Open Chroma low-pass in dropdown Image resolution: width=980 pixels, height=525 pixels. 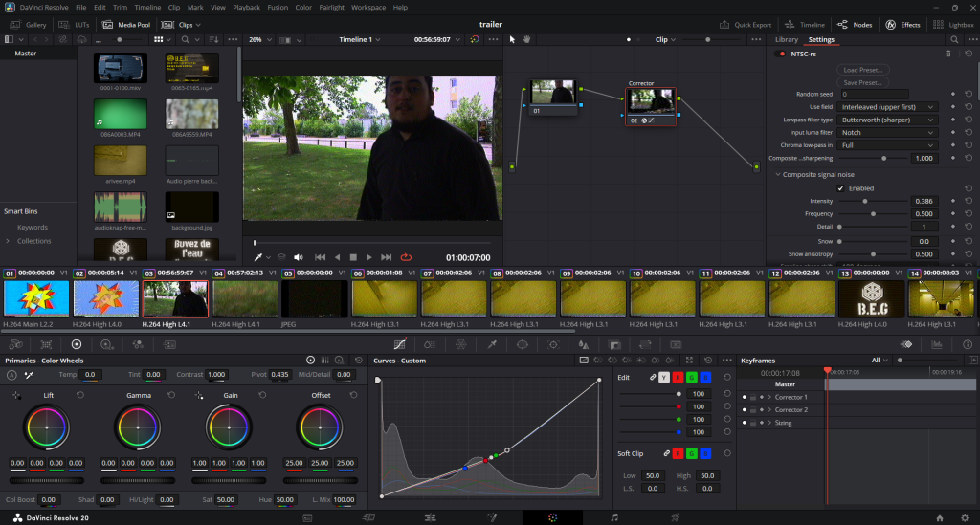(887, 144)
